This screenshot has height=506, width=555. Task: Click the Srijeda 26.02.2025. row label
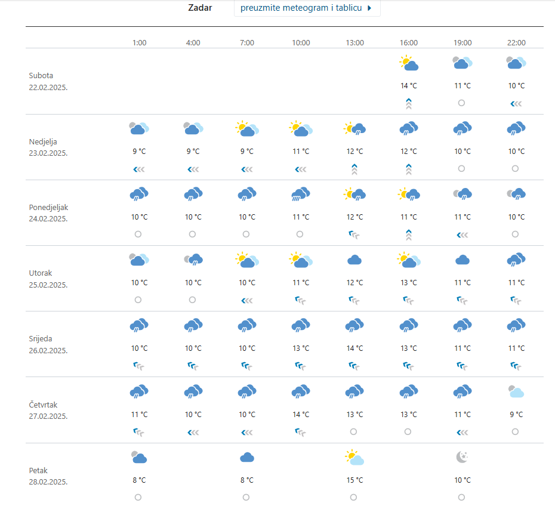coord(48,344)
